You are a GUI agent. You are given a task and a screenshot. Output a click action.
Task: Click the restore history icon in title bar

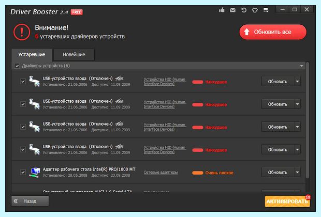click(244, 10)
